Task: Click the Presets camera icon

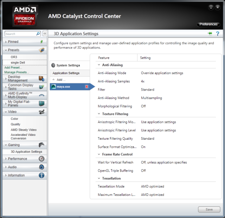Action: (x=41, y=50)
